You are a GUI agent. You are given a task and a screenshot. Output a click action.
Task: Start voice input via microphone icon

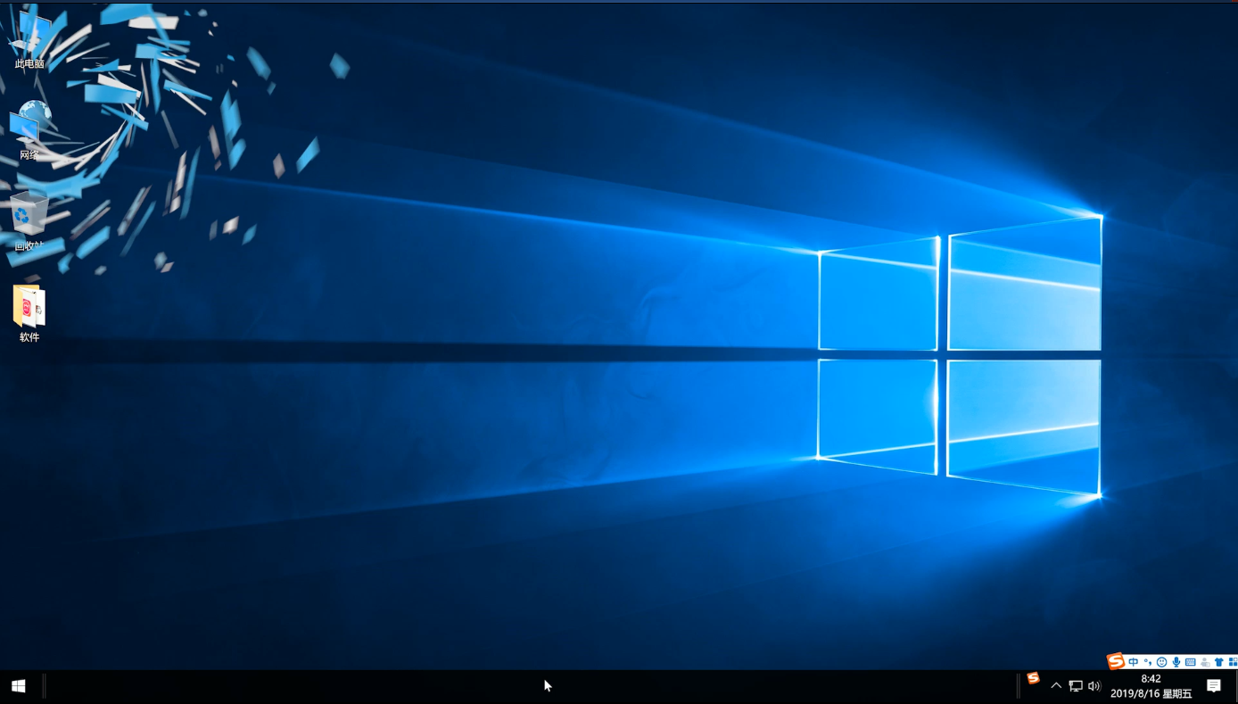point(1176,662)
